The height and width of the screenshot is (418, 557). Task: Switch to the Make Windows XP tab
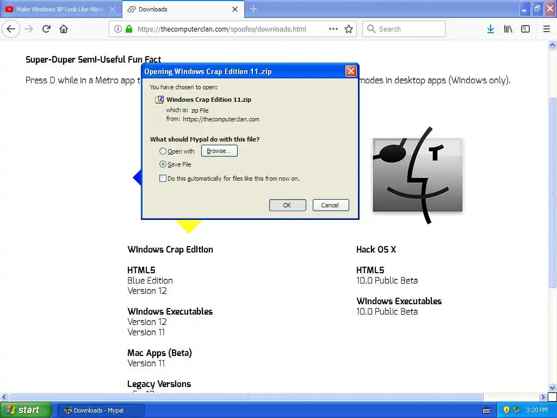[x=60, y=9]
